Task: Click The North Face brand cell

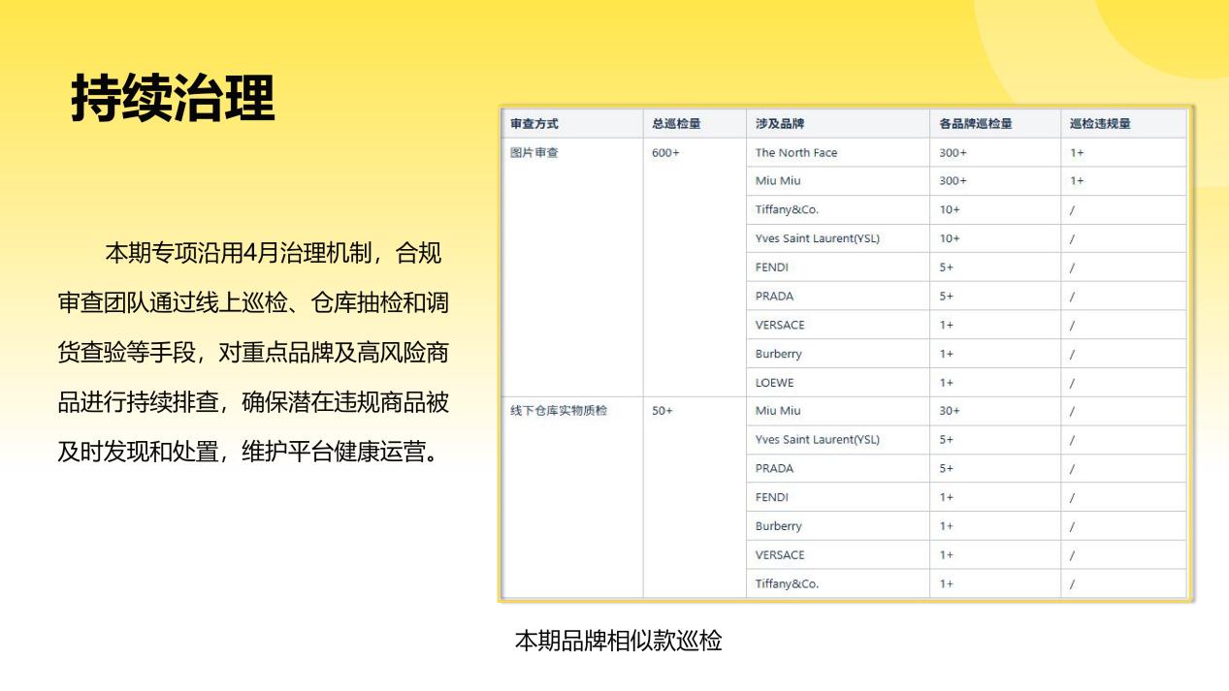Action: (x=796, y=152)
